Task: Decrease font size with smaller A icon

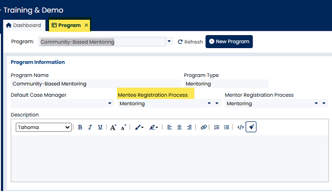Action: tap(124, 127)
